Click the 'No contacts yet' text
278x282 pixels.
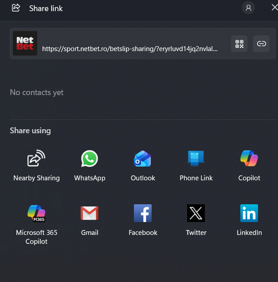pos(37,92)
